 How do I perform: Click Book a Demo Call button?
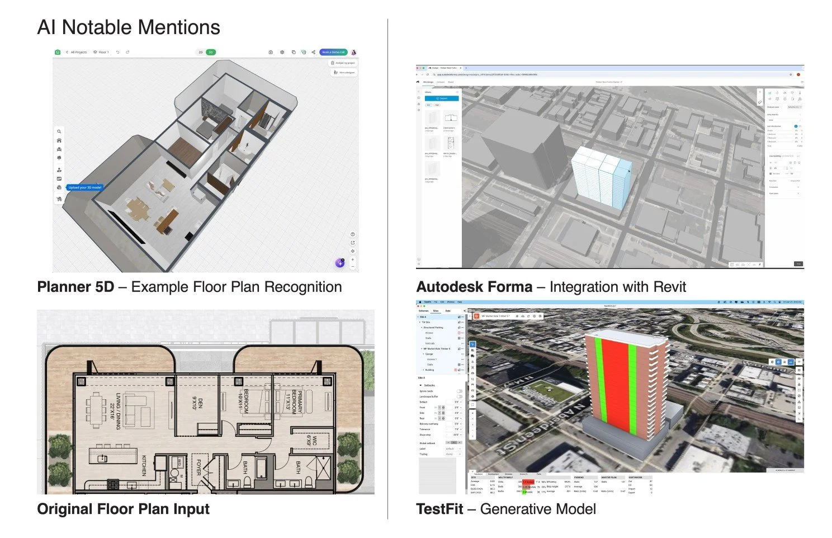coord(334,52)
